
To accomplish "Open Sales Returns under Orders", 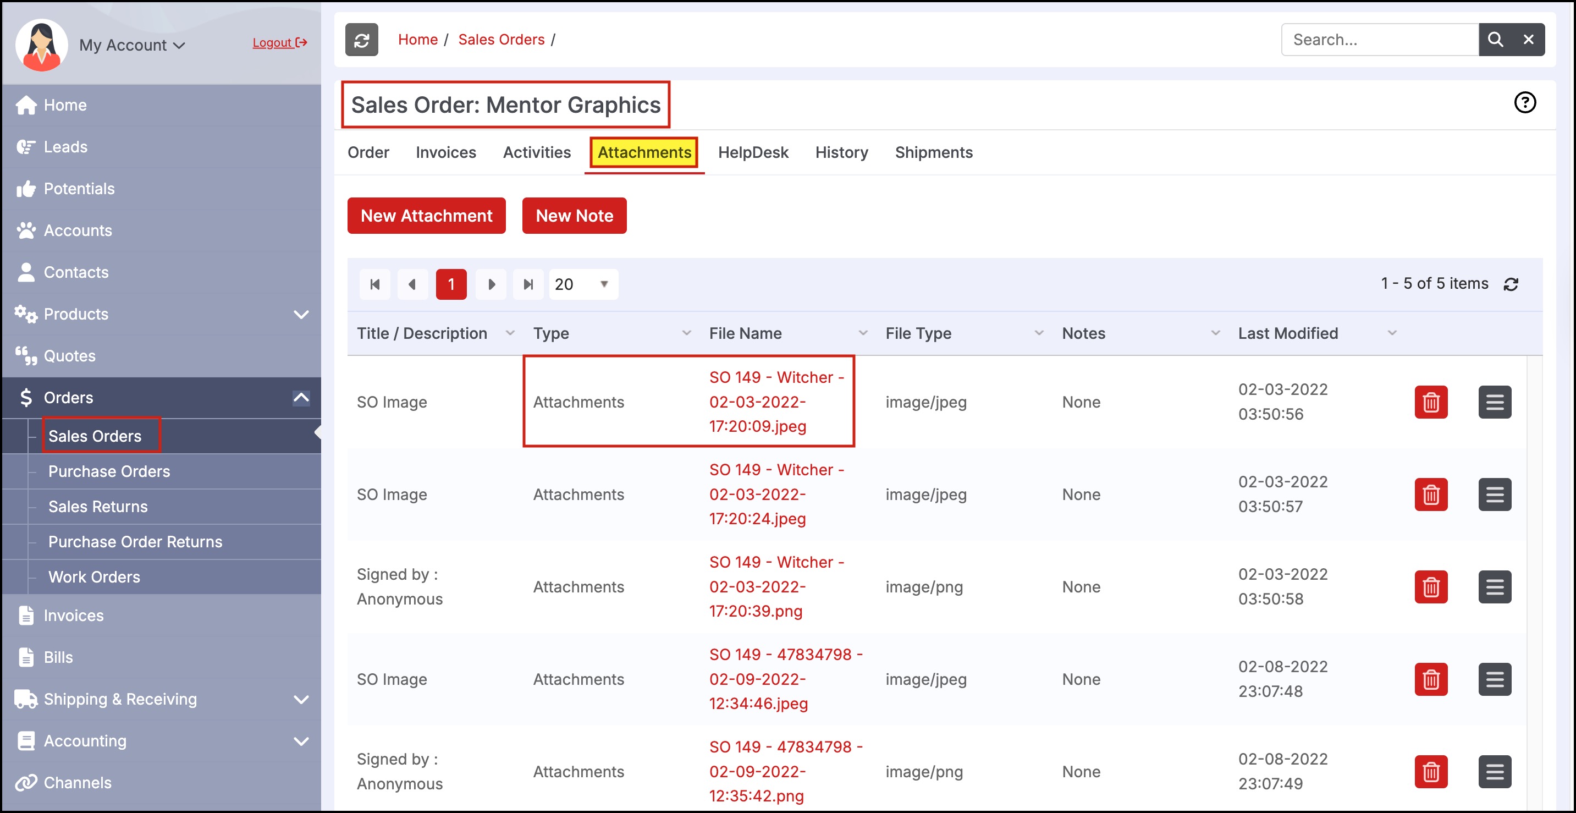I will pos(98,507).
